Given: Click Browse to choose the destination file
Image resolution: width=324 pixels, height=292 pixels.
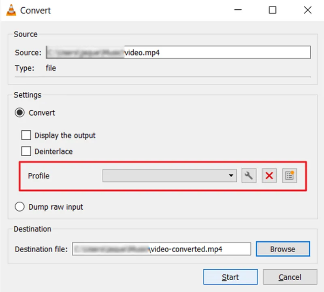Looking at the screenshot, I should point(283,249).
